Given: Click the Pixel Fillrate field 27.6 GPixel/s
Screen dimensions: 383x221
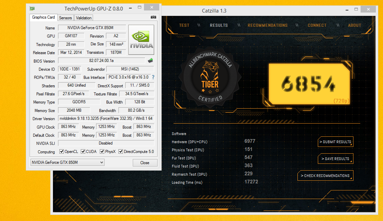Looking at the screenshot, I should tap(73, 94).
